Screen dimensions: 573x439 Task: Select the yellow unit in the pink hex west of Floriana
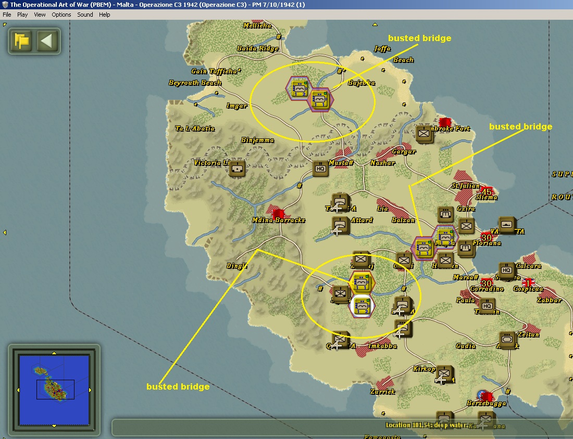423,248
